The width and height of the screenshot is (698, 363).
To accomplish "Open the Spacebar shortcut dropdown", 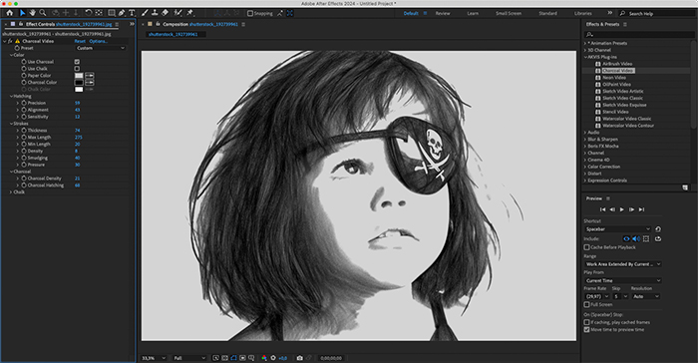I will coord(617,229).
